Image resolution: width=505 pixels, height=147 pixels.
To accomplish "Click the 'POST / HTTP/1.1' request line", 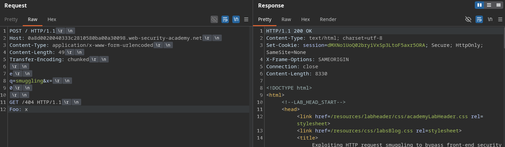I will (x=32, y=31).
